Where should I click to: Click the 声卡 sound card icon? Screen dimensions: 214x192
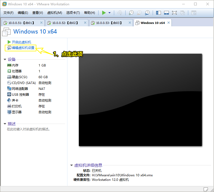9,100
